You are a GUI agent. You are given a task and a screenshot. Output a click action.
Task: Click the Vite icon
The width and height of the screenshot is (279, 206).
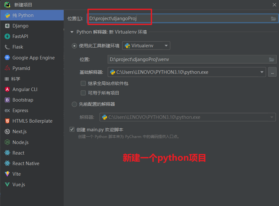(x=7, y=174)
